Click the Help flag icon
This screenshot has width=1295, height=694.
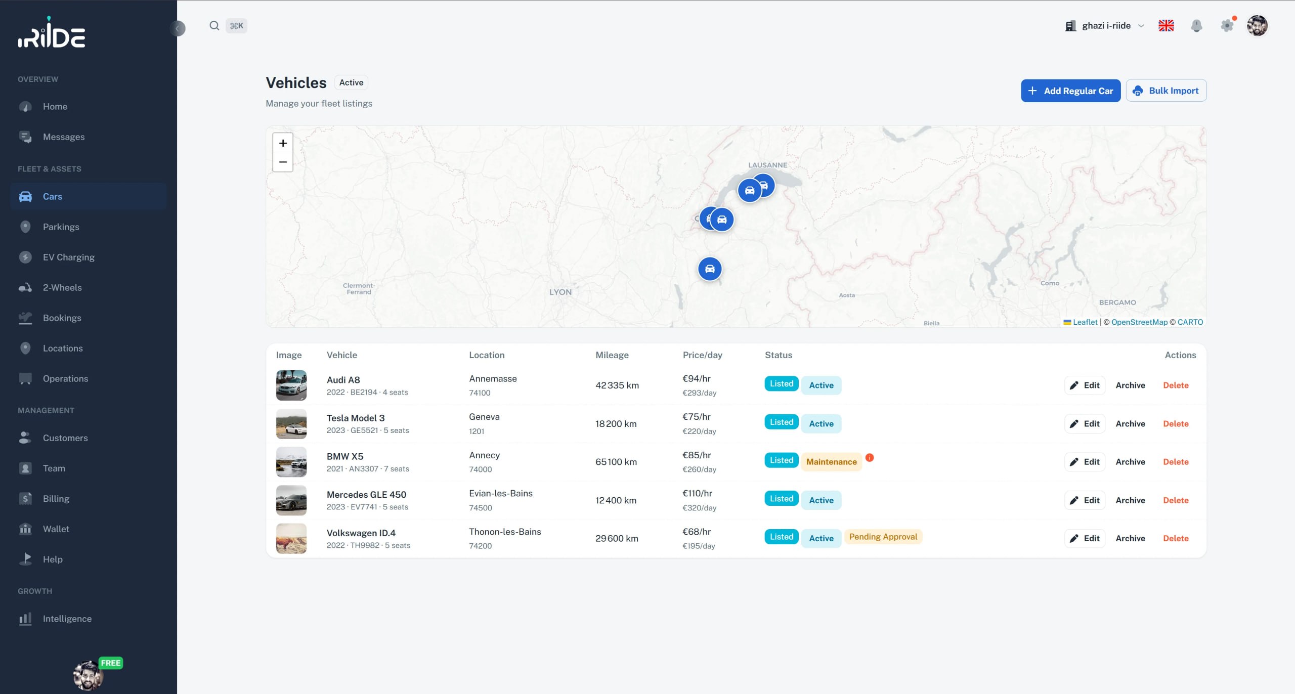coord(25,559)
